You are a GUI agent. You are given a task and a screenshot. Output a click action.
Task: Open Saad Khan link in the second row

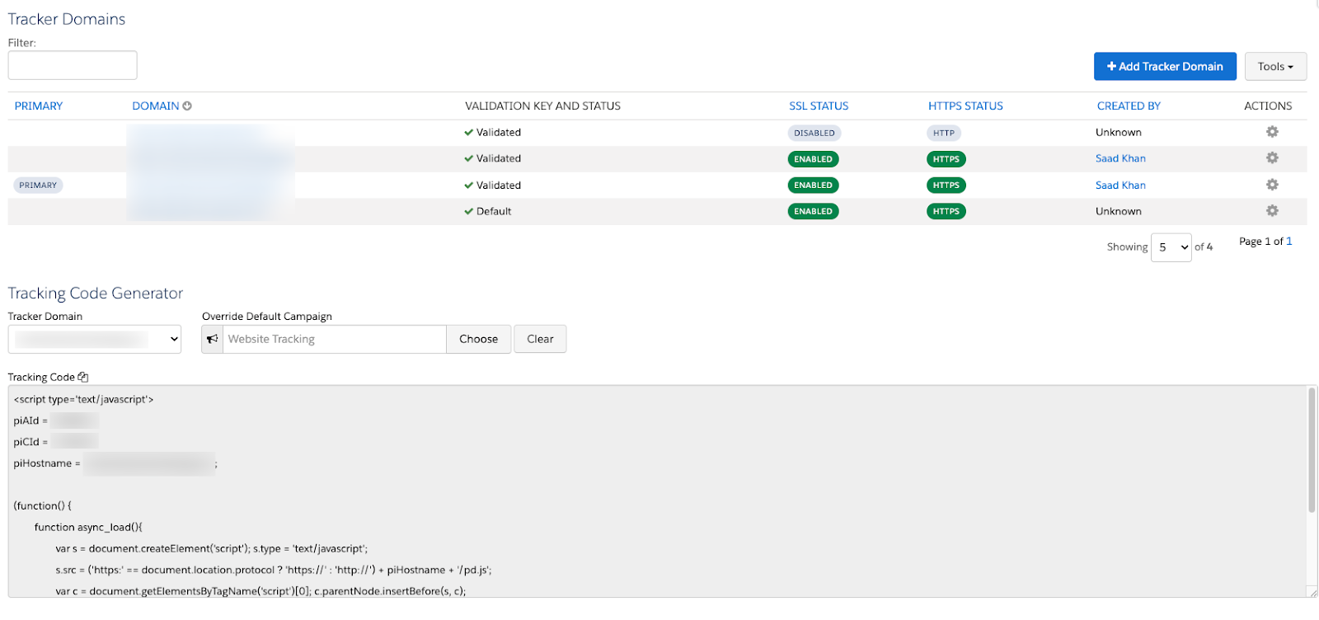click(x=1120, y=158)
